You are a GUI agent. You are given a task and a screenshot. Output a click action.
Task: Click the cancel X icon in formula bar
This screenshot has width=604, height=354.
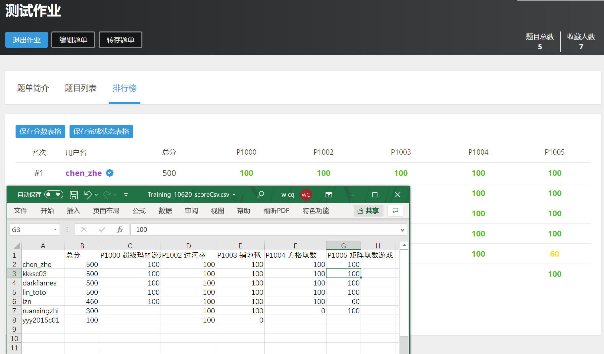[84, 229]
